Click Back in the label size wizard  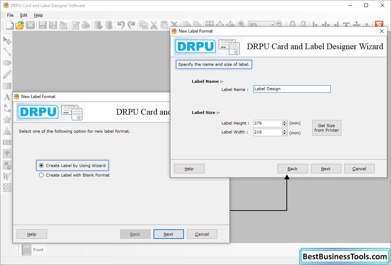292,169
